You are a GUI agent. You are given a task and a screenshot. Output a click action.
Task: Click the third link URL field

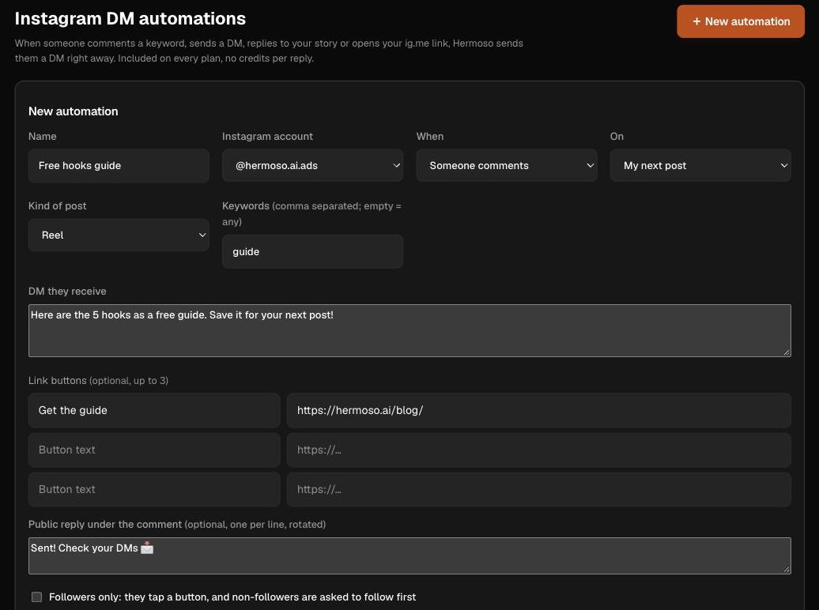538,489
